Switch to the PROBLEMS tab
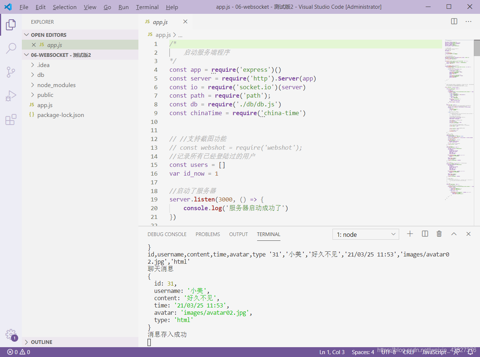 208,234
